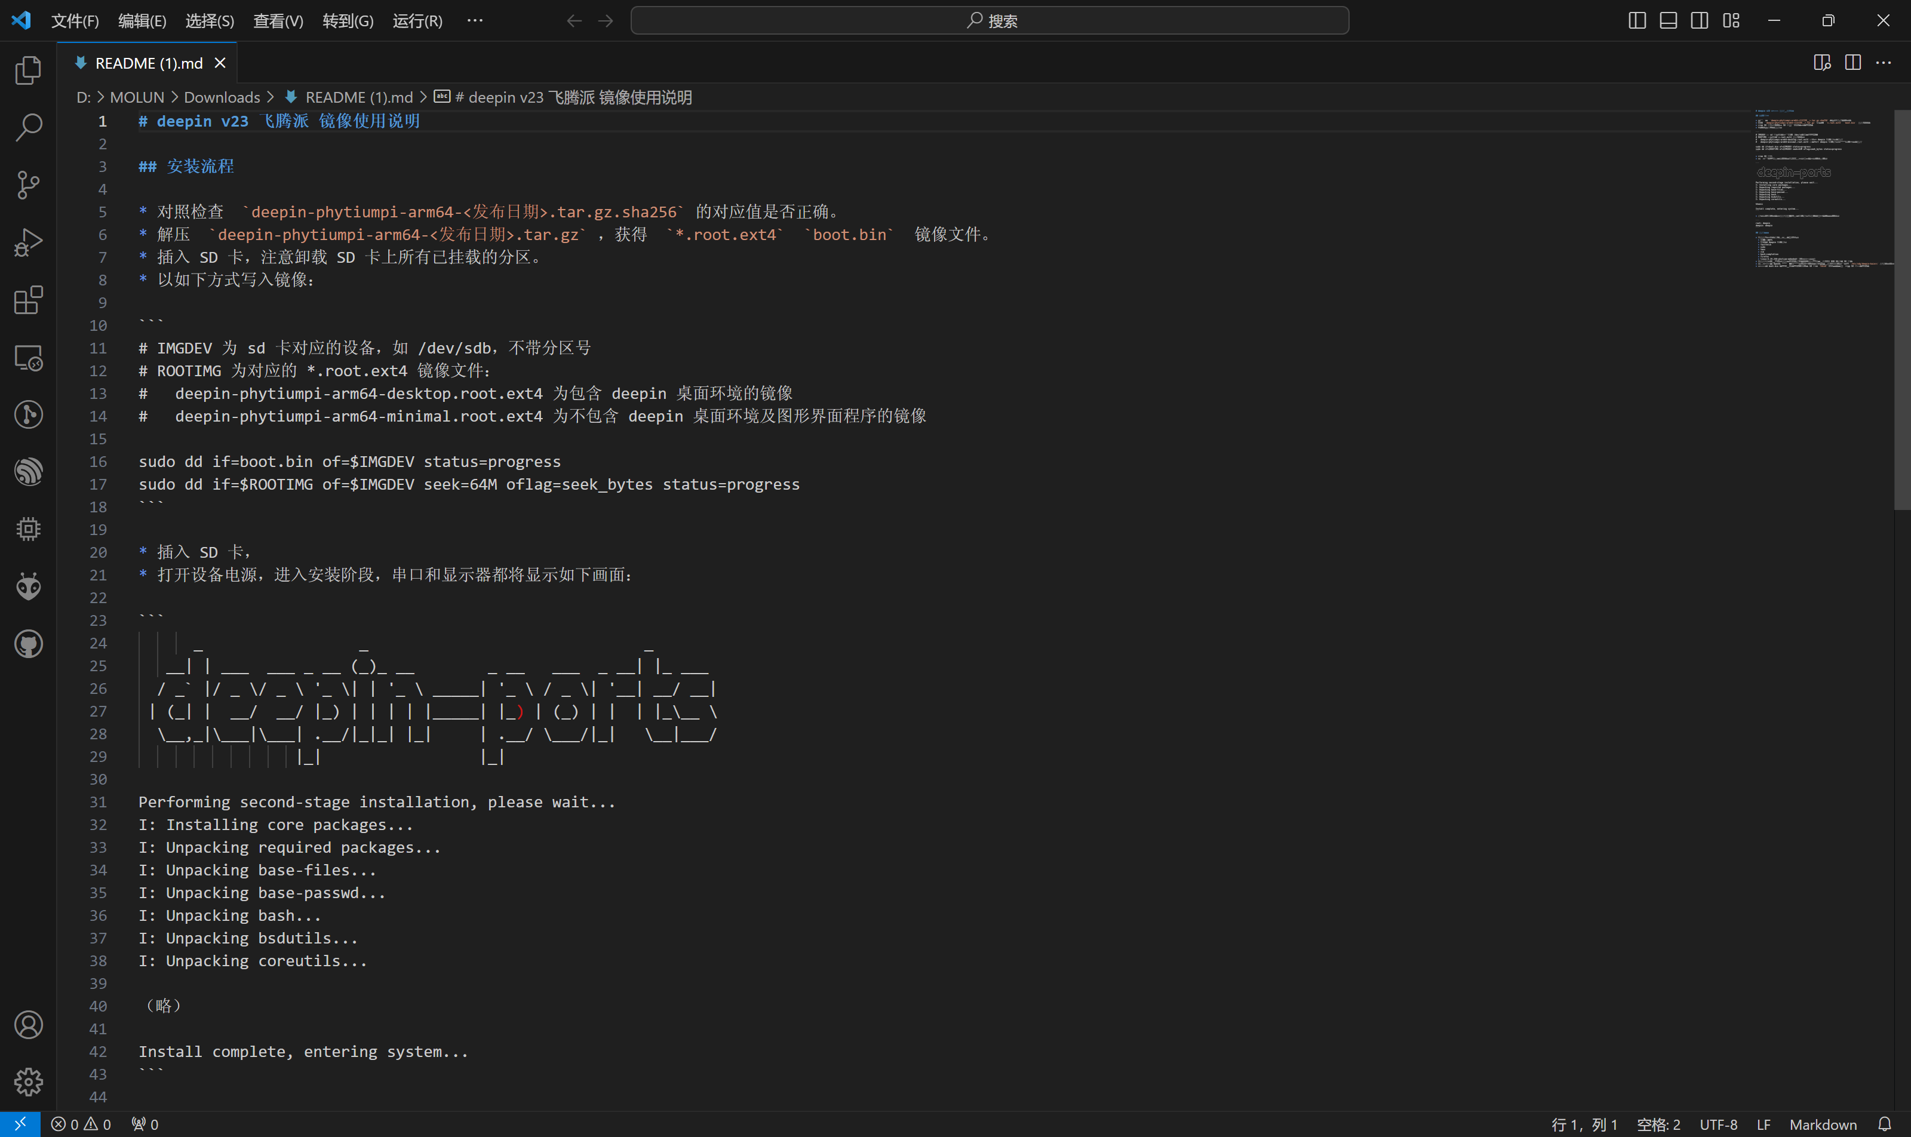The image size is (1911, 1137).
Task: Expand the Downloads breadcrumb folder
Action: [222, 97]
